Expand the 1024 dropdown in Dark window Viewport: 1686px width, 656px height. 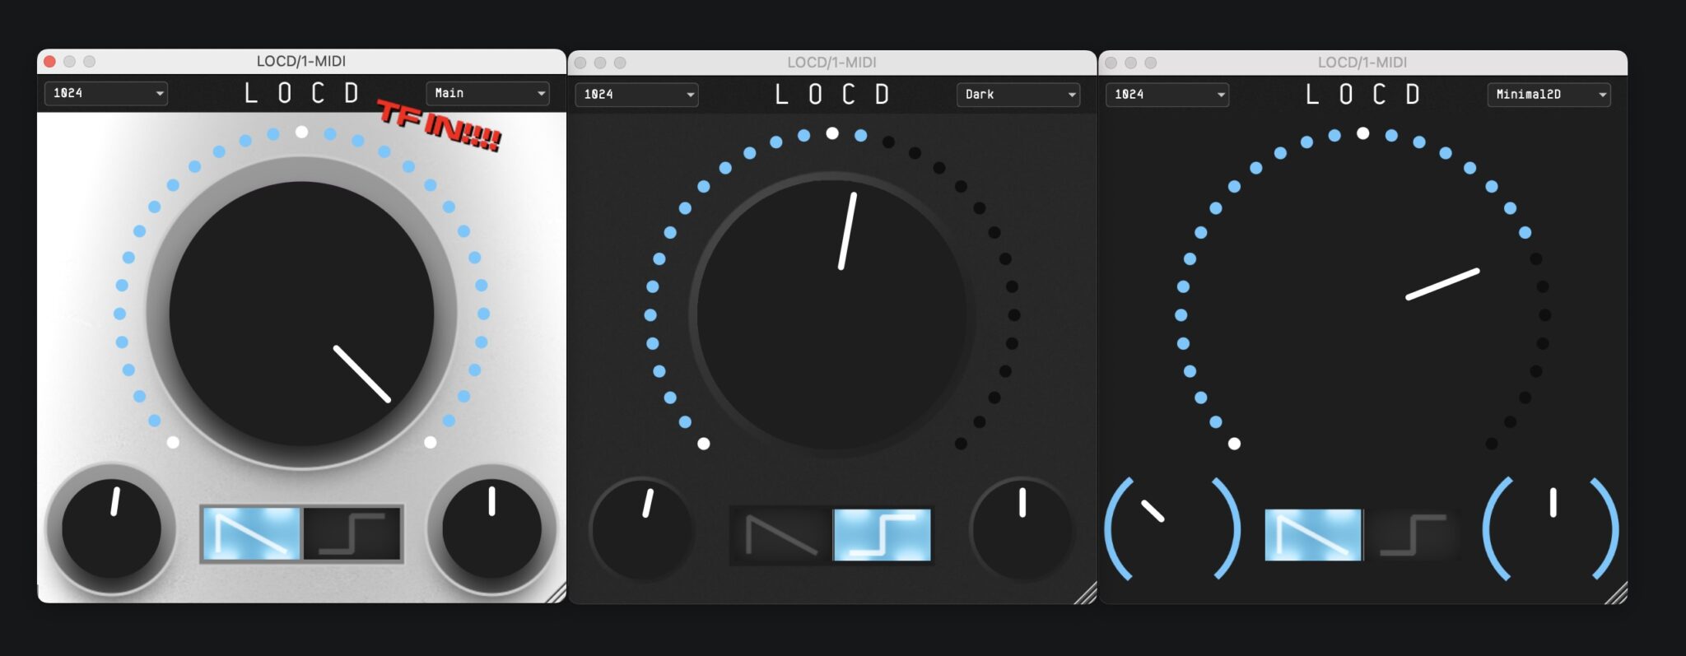coord(636,95)
